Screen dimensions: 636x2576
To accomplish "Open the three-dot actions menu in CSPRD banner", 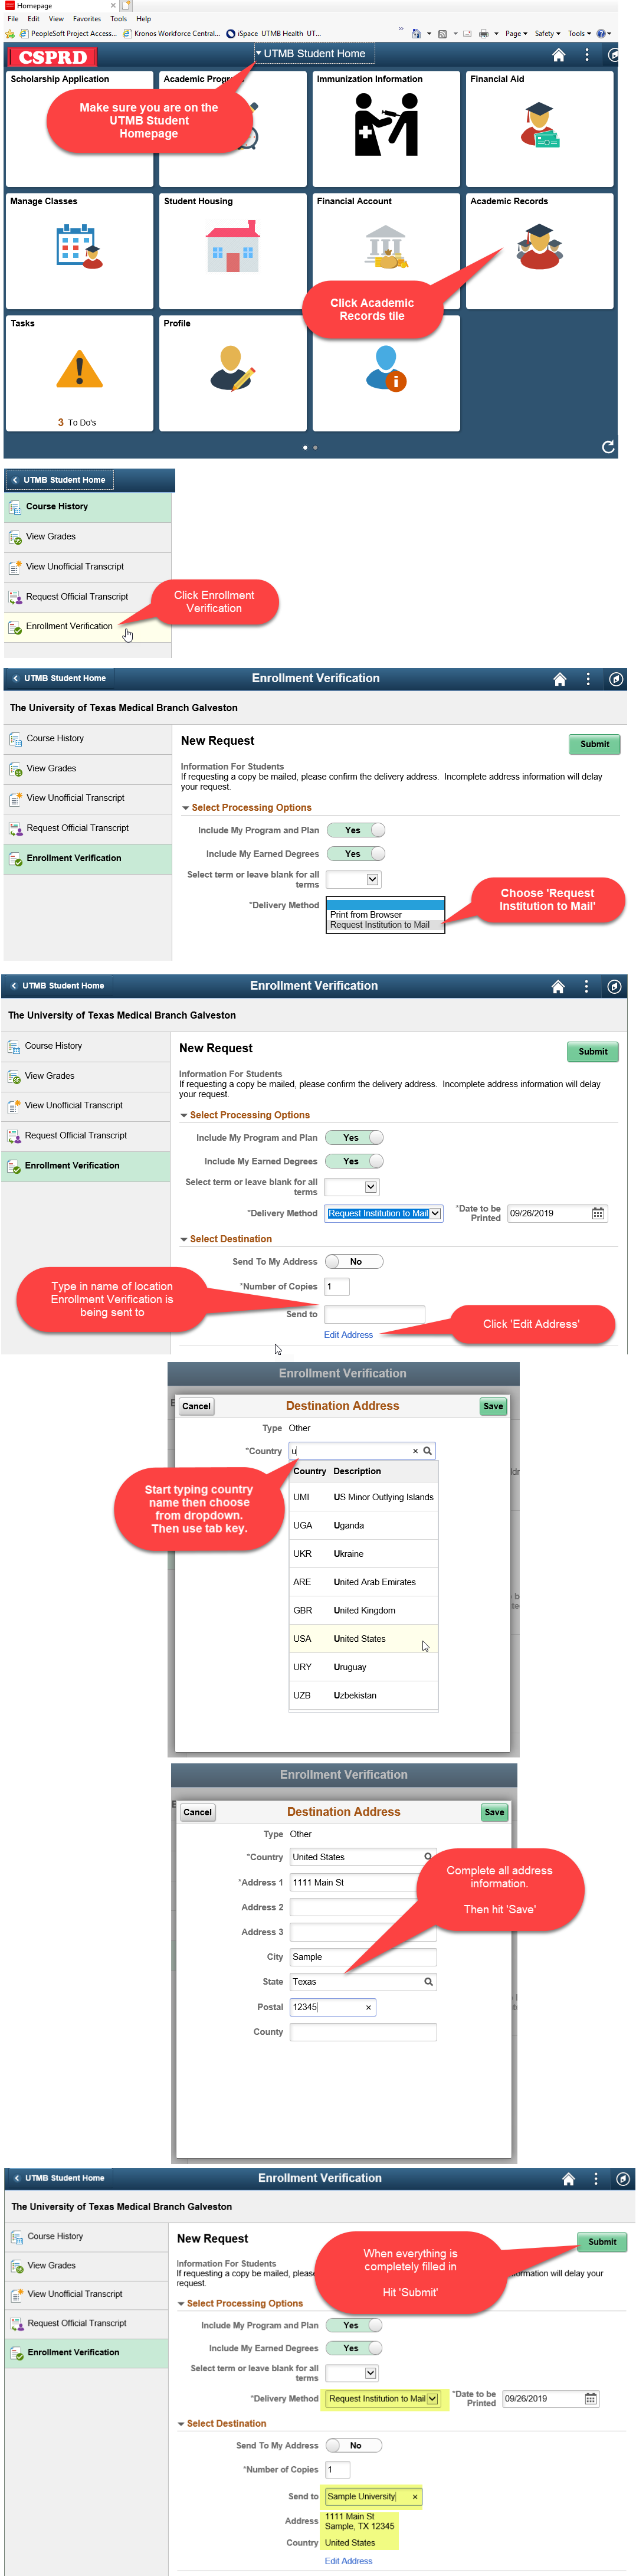I will [587, 55].
